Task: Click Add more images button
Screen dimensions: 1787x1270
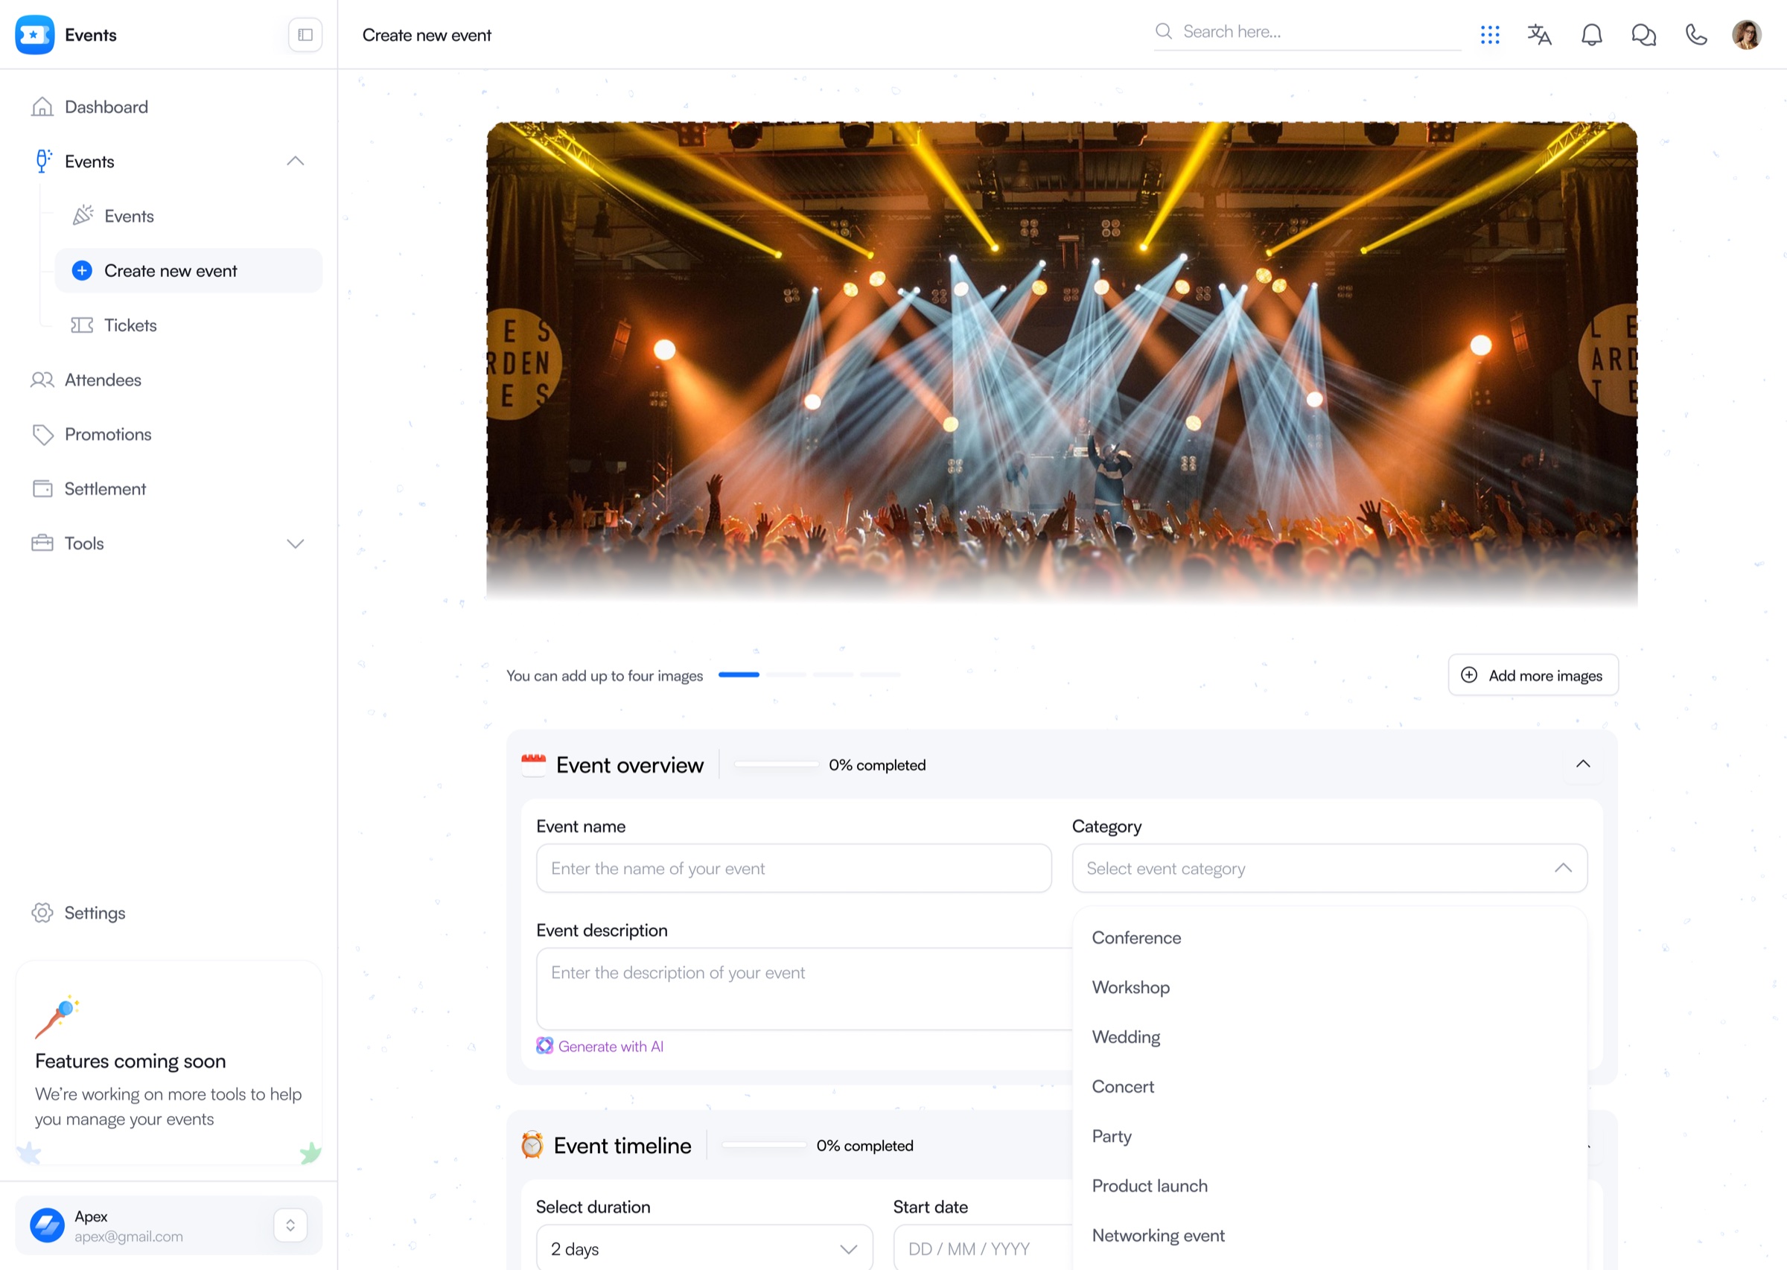Action: [1533, 675]
